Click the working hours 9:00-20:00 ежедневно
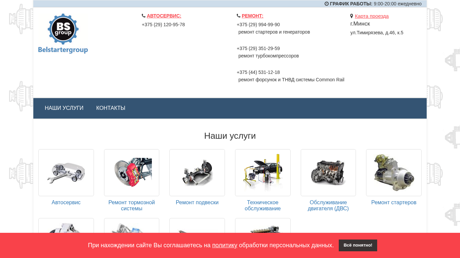The image size is (460, 258). tap(398, 4)
